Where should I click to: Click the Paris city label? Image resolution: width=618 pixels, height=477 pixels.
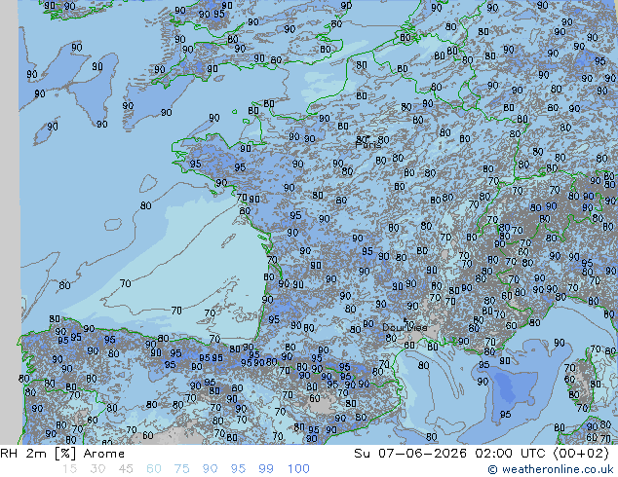368,145
